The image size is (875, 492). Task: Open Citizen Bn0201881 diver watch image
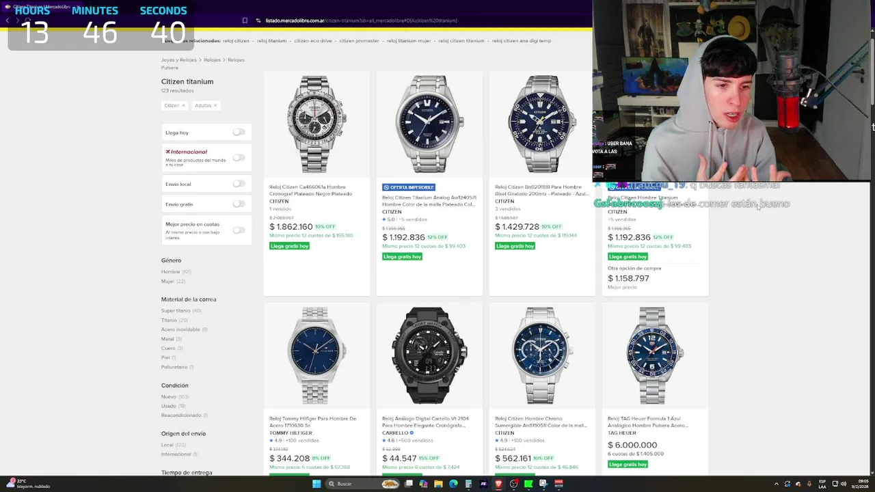pyautogui.click(x=542, y=124)
